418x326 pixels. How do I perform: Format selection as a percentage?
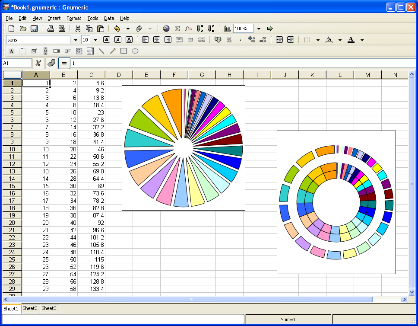[229, 39]
